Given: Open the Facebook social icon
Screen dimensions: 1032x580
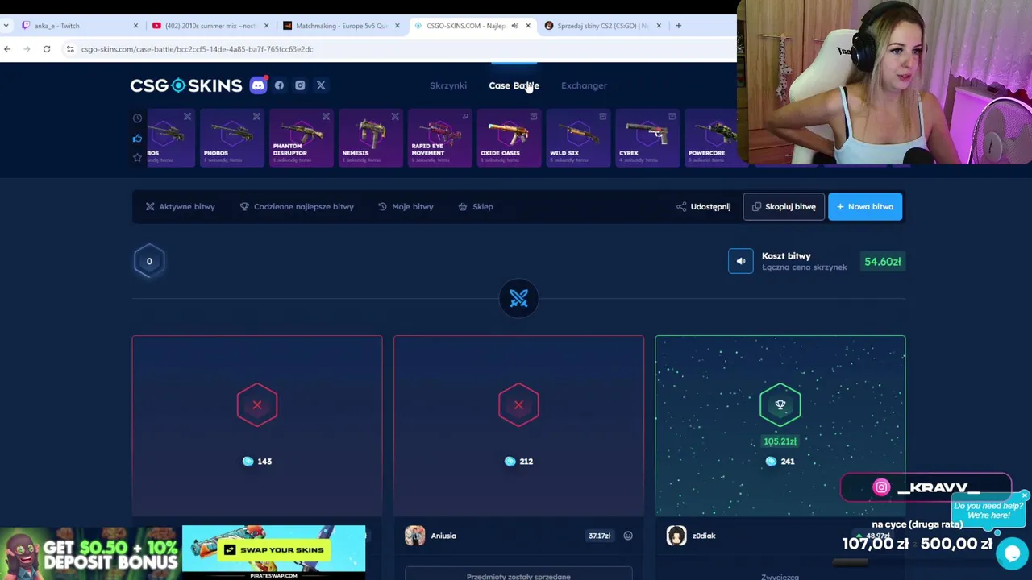Looking at the screenshot, I should (x=279, y=85).
